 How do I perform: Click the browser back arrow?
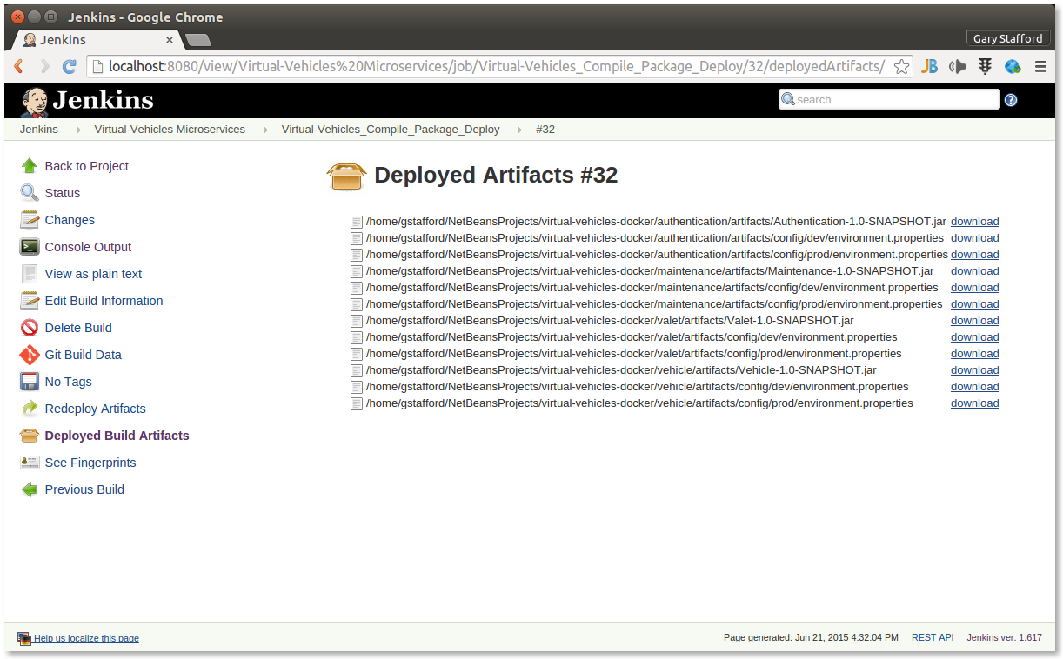coord(19,67)
